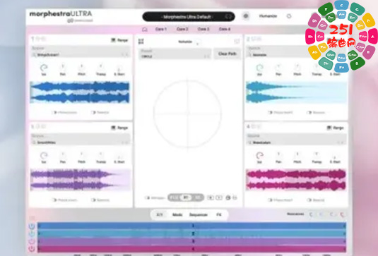
Task: Select the X/Y tab
Action: coord(160,214)
